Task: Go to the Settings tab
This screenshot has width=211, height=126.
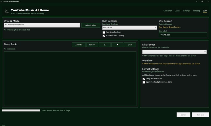Action: point(187,11)
